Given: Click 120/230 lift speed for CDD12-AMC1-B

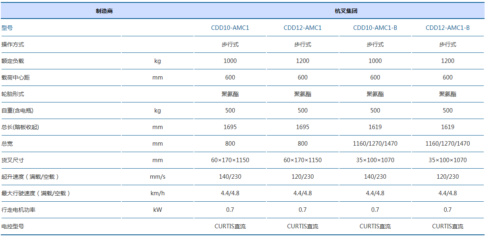Looking at the screenshot, I should coord(448,177).
